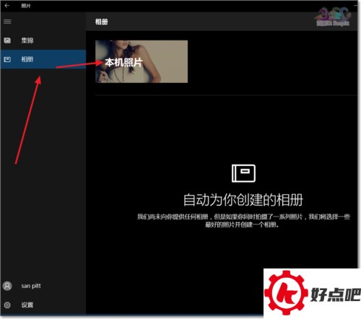This screenshot has height=319, width=361.
Task: Click the 相册 page header
Action: tap(101, 22)
